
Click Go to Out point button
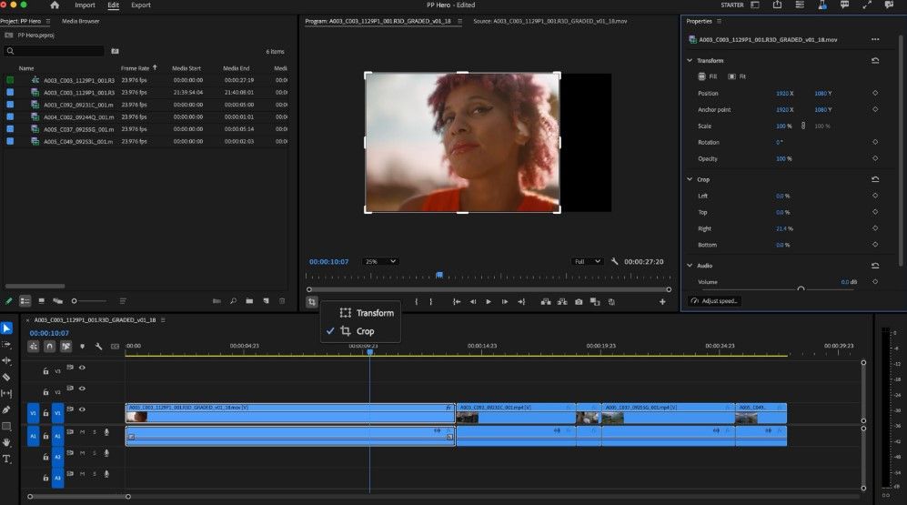(521, 302)
